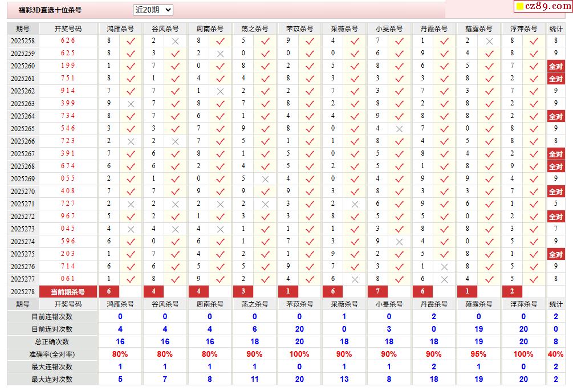
Task: Select winning number 967
Action: click(x=68, y=216)
